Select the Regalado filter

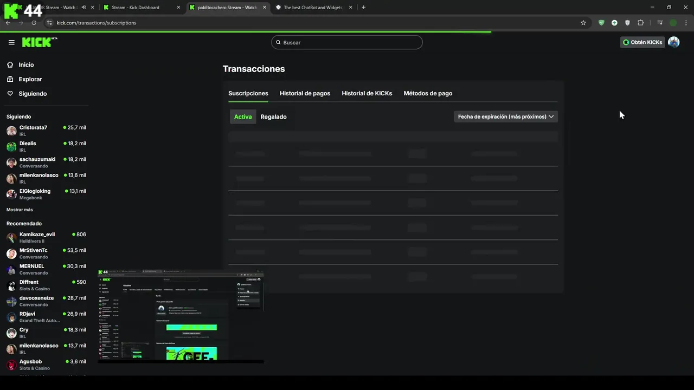click(x=273, y=116)
